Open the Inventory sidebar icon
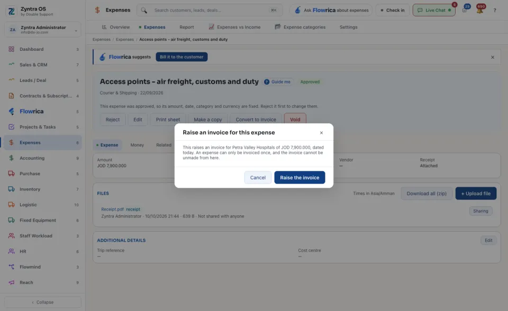The width and height of the screenshot is (508, 311). 11,189
